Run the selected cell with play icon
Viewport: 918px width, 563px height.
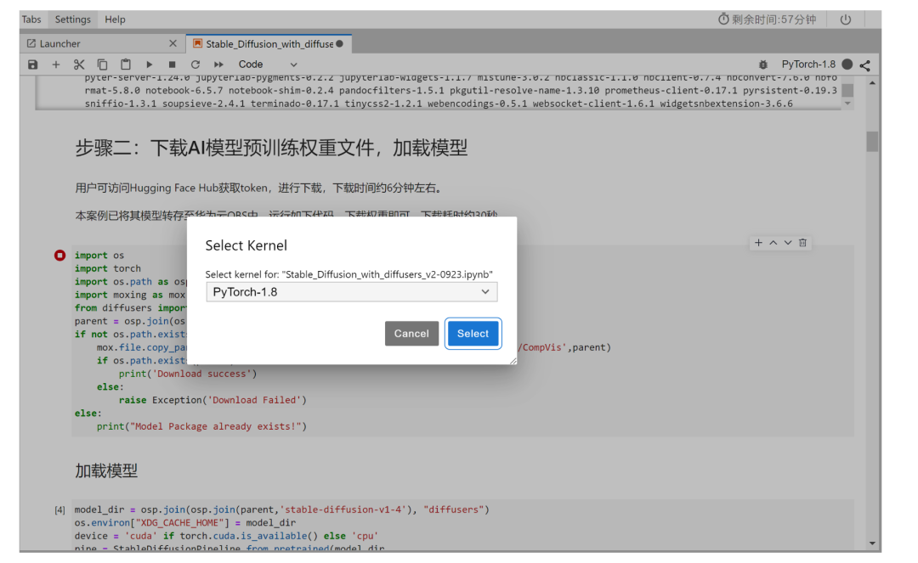point(150,65)
